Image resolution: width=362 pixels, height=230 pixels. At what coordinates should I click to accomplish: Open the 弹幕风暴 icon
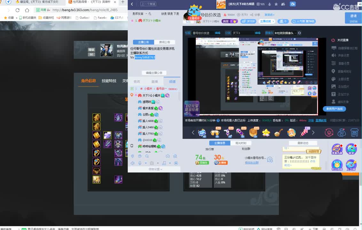pyautogui.click(x=337, y=149)
